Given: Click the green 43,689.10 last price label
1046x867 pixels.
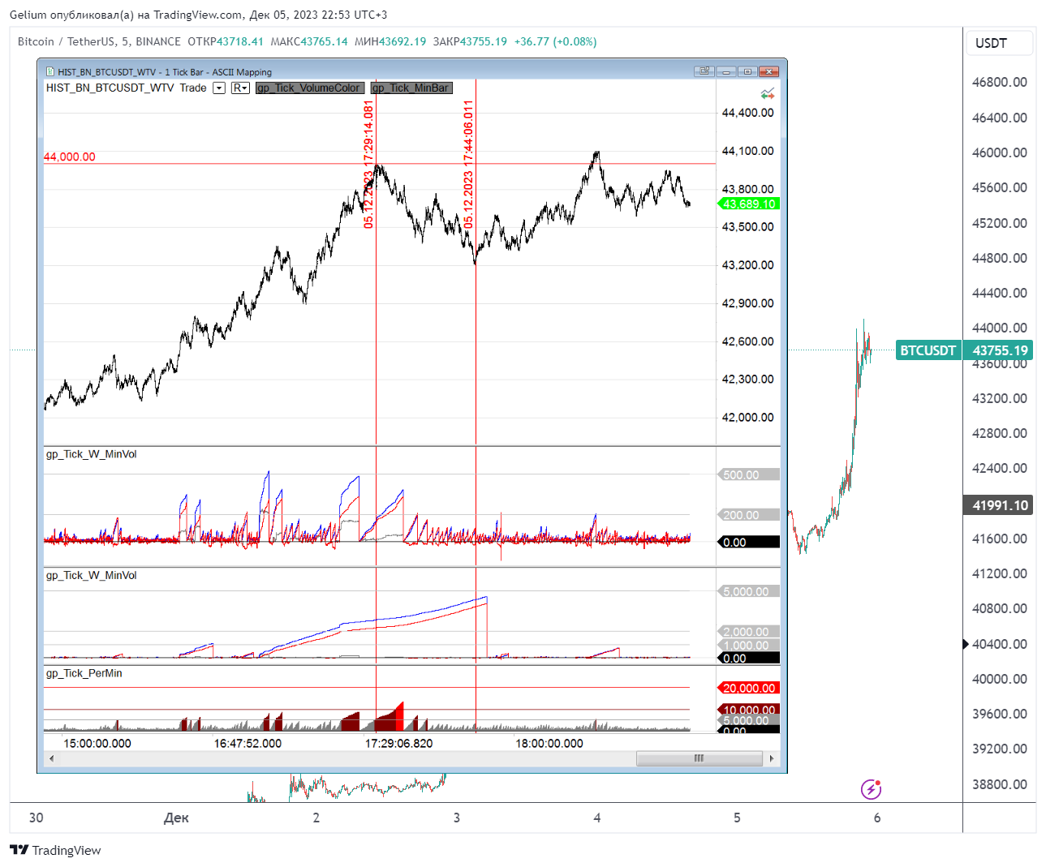Looking at the screenshot, I should click(749, 204).
